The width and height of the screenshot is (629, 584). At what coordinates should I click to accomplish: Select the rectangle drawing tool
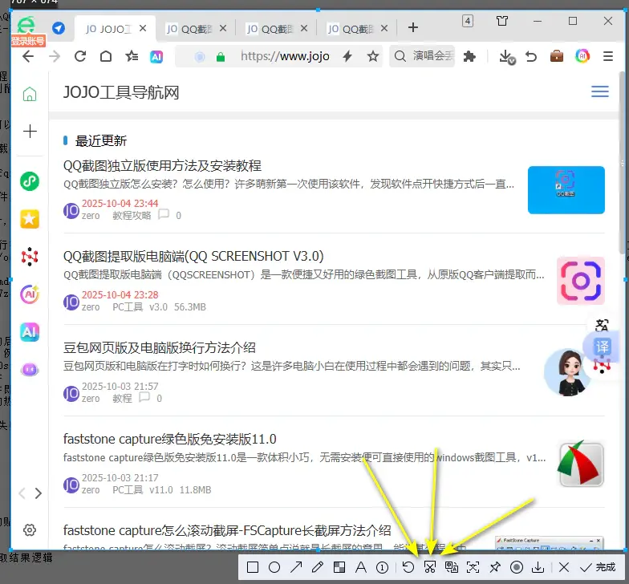point(253,567)
